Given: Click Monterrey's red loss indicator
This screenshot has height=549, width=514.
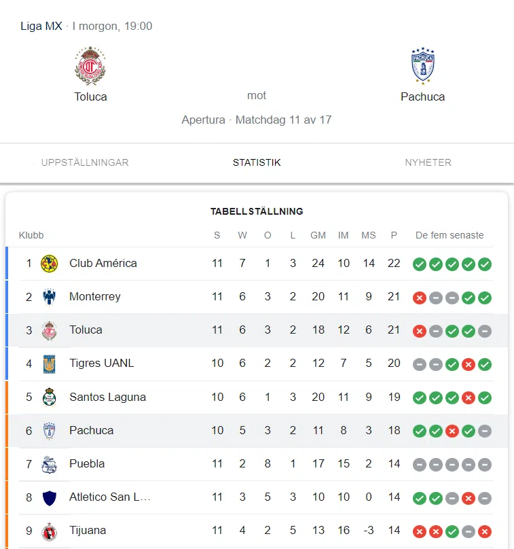Looking at the screenshot, I should point(420,298).
